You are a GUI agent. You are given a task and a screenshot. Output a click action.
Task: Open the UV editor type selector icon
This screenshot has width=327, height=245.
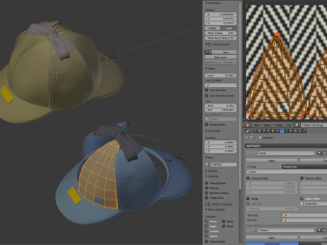point(248,125)
